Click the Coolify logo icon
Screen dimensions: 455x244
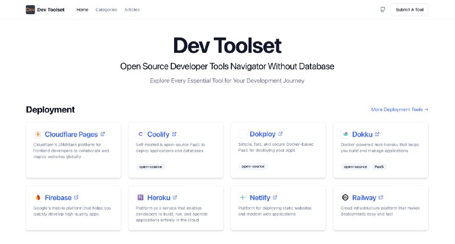pos(140,134)
